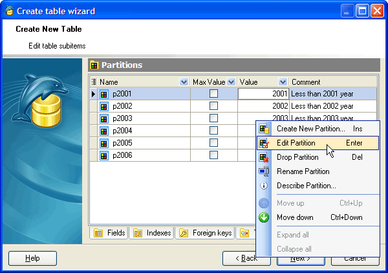Click the Value cell containing 2002
The image size is (388, 273).
[x=263, y=106]
